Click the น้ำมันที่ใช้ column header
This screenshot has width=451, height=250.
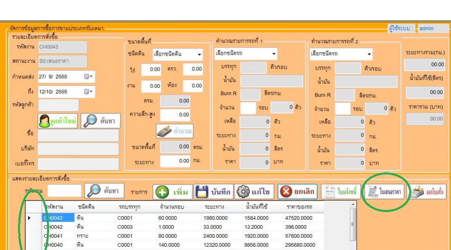pos(263,207)
